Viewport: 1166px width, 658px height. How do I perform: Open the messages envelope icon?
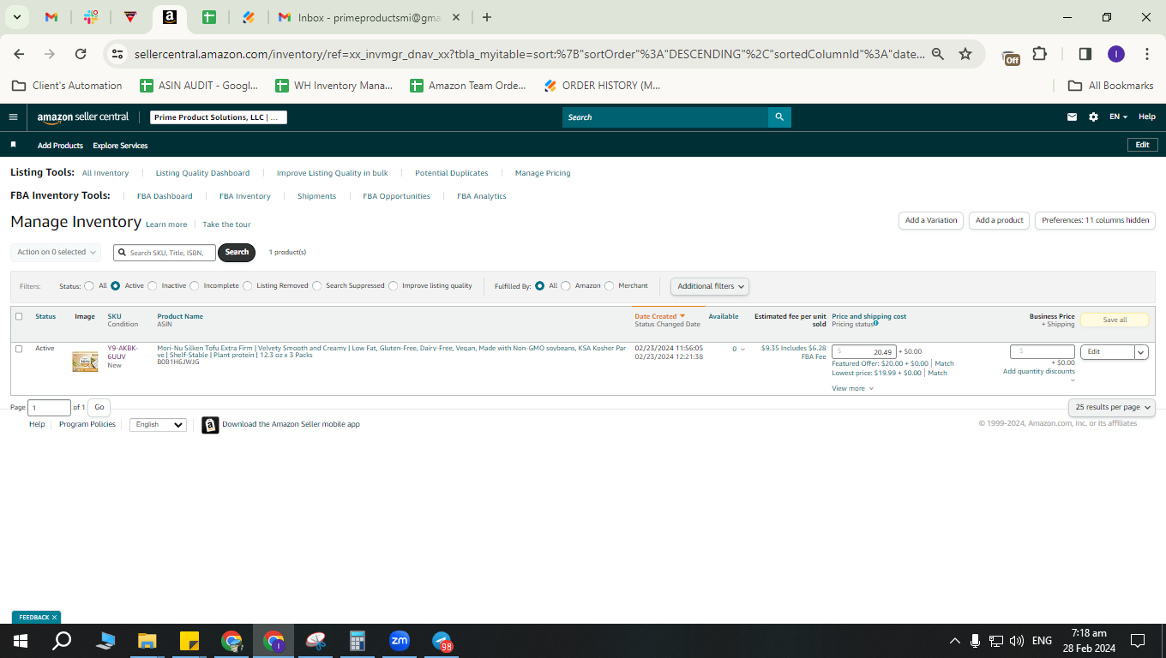tap(1072, 117)
